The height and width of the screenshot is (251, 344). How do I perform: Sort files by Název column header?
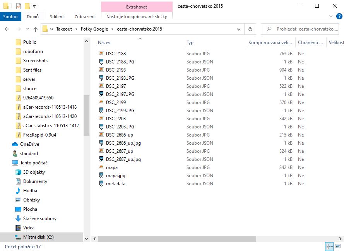click(x=104, y=43)
